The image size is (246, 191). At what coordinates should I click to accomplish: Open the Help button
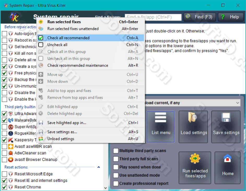coord(231,17)
